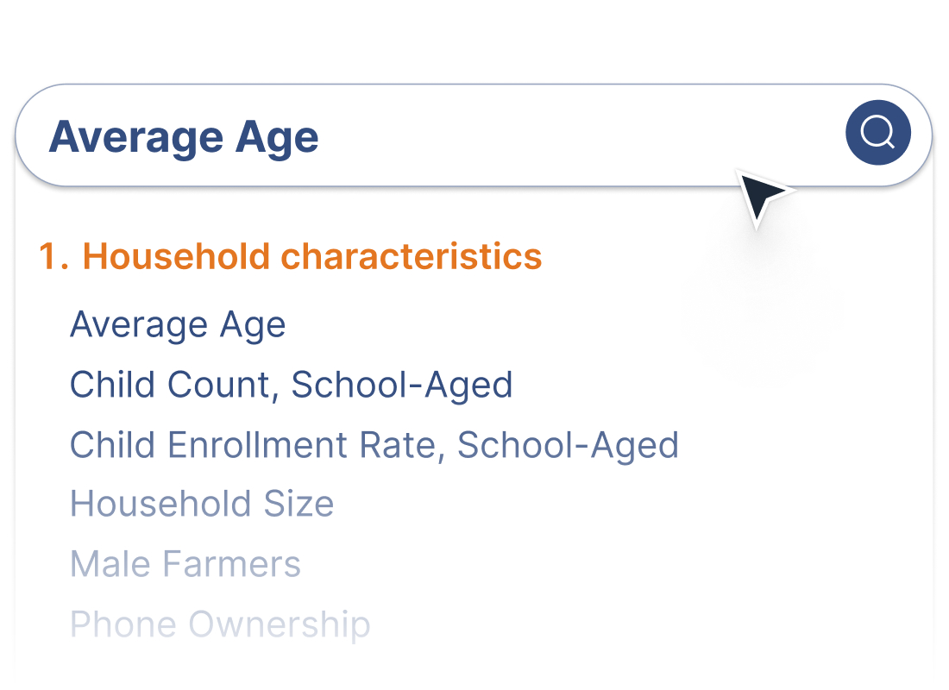The height and width of the screenshot is (690, 949).
Task: Pick Child Enrollment Rate, School-Aged
Action: click(374, 445)
